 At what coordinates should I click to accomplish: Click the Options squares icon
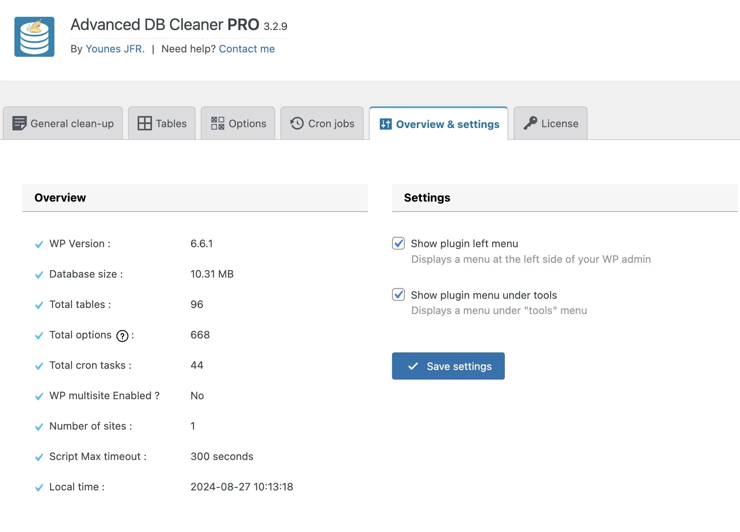coord(216,123)
